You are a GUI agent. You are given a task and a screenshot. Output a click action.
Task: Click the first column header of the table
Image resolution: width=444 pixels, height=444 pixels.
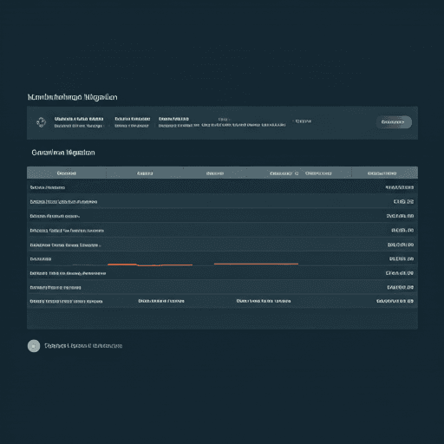[67, 173]
